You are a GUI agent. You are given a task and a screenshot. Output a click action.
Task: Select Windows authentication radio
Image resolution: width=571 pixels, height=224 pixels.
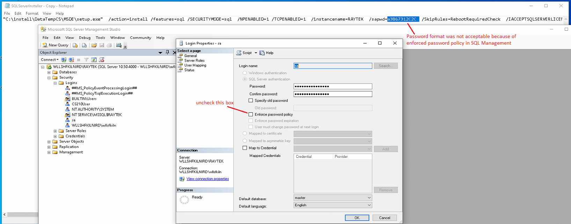pyautogui.click(x=245, y=73)
